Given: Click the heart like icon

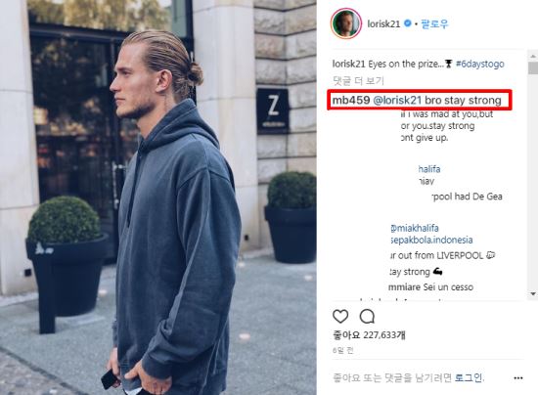Looking at the screenshot, I should pos(340,316).
